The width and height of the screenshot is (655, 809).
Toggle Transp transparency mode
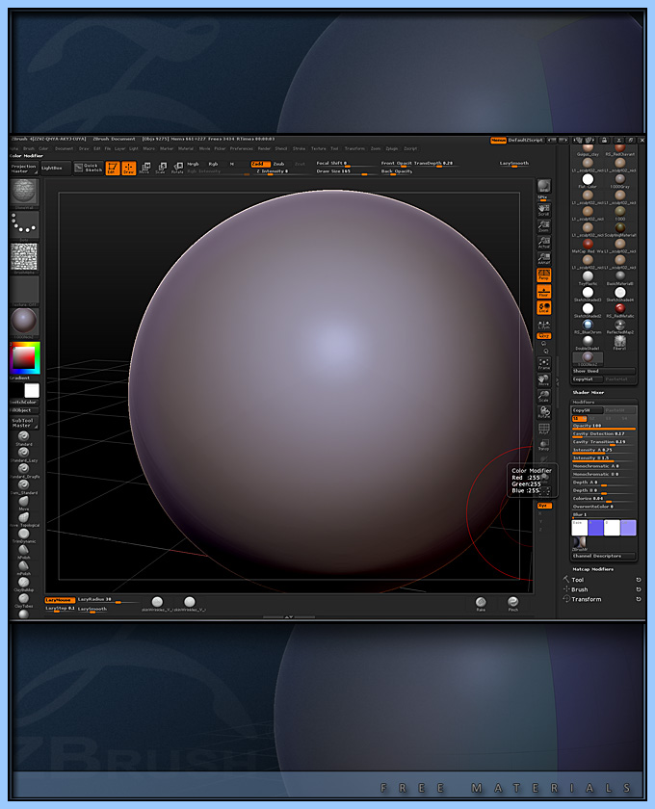pos(543,445)
